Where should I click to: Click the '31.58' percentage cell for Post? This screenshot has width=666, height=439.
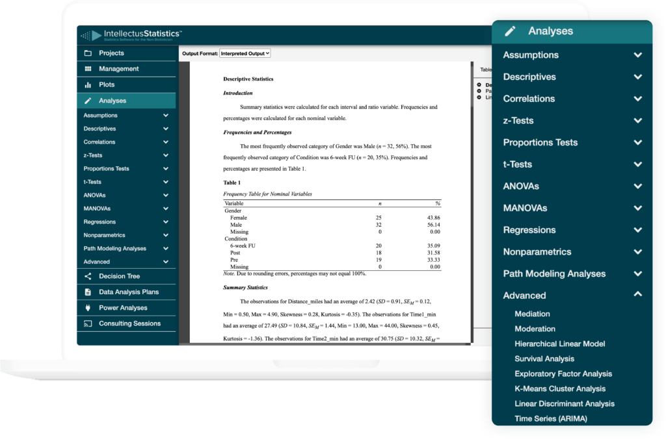[434, 253]
